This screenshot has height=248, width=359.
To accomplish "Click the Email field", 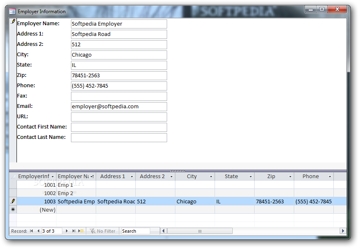I will pyautogui.click(x=119, y=107).
